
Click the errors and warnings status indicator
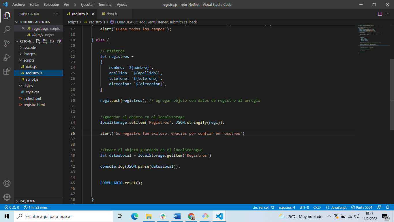point(12,207)
